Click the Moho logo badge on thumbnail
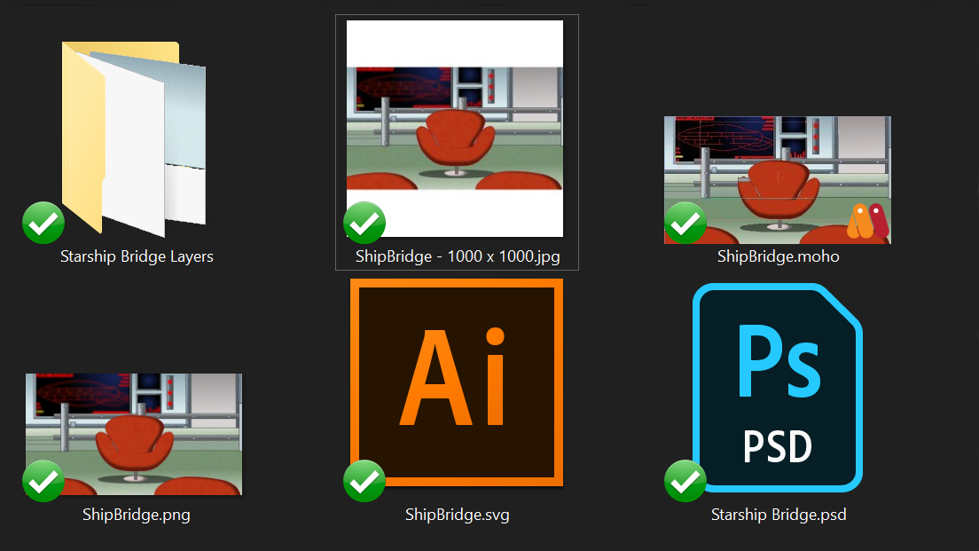Viewport: 979px width, 551px height. tap(866, 221)
